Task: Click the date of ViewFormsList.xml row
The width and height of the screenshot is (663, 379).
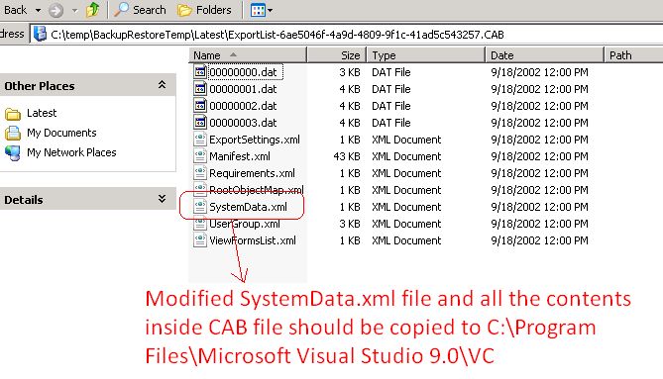Action: coord(539,241)
